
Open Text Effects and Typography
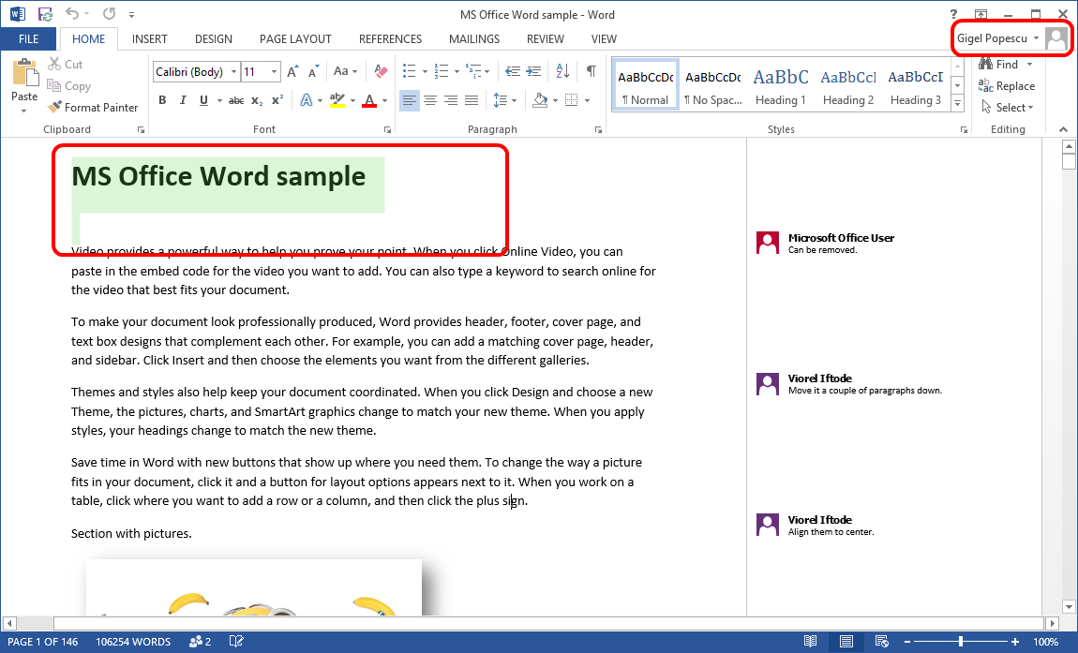pos(307,100)
